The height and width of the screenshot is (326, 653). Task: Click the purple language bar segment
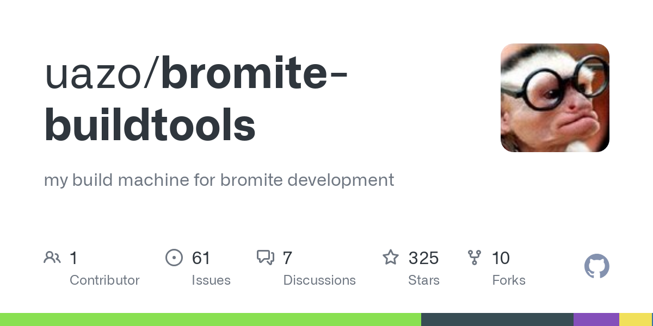(x=596, y=319)
